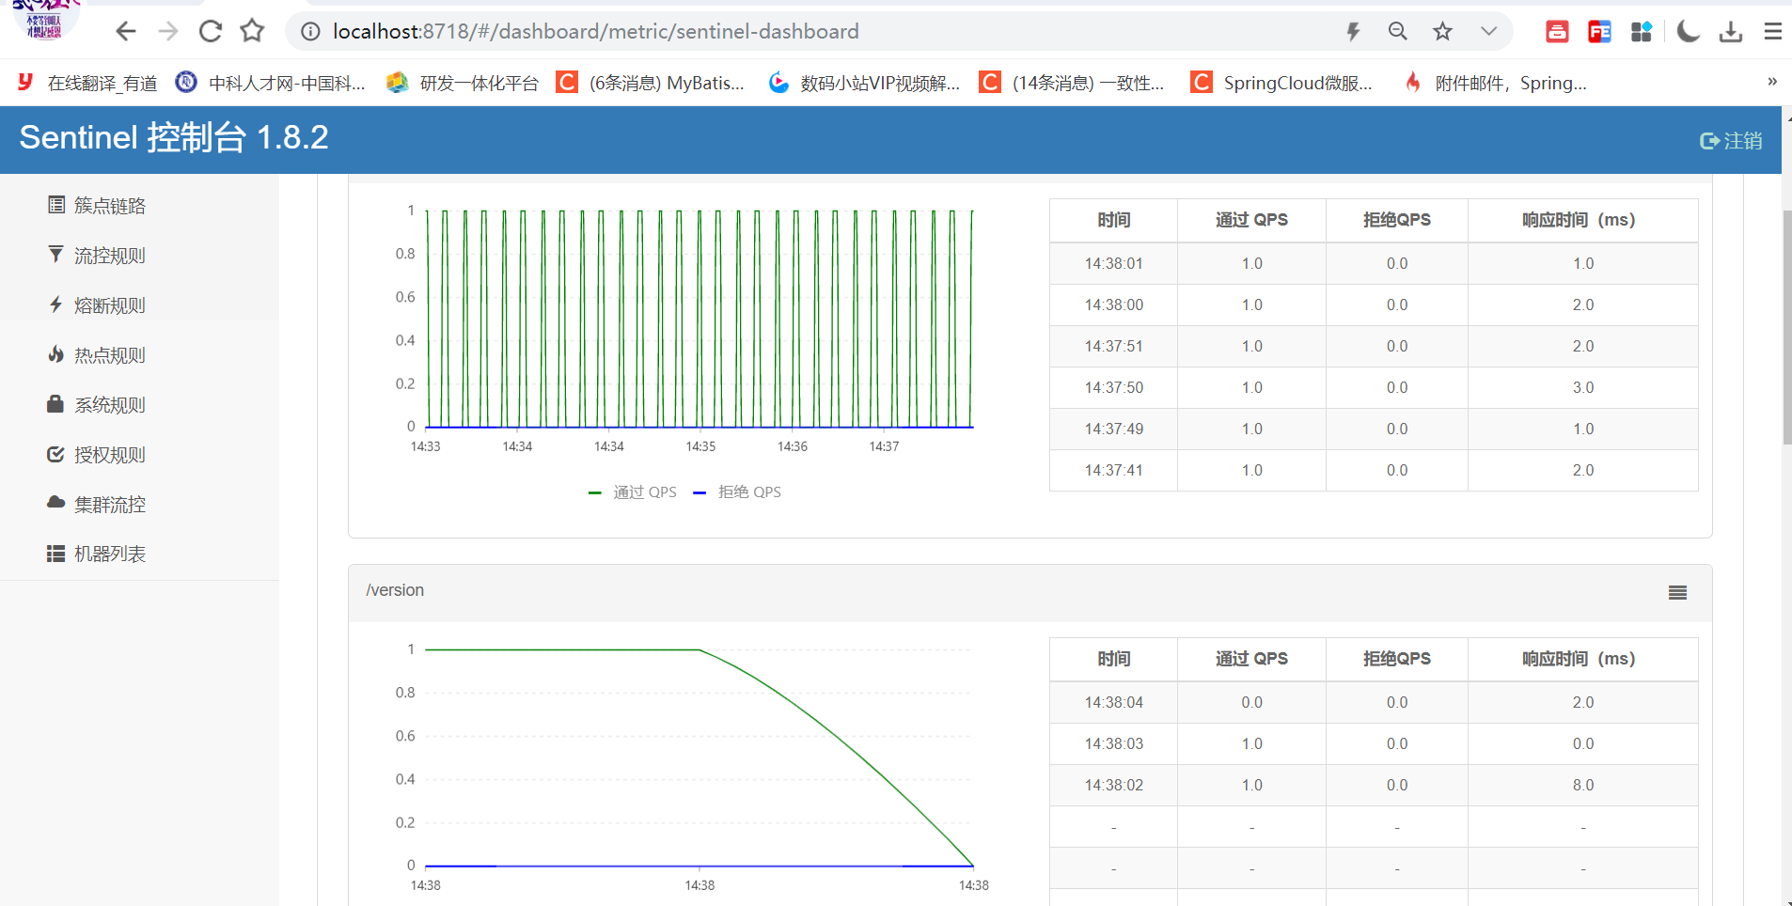This screenshot has width=1792, height=906.
Task: Open the extensions grid icon
Action: (1642, 32)
